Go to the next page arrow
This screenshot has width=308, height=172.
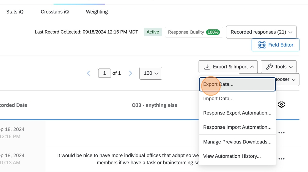click(130, 73)
